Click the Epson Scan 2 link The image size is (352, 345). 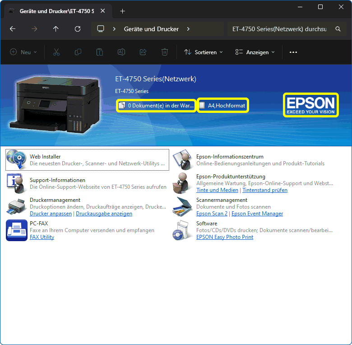[x=212, y=214]
